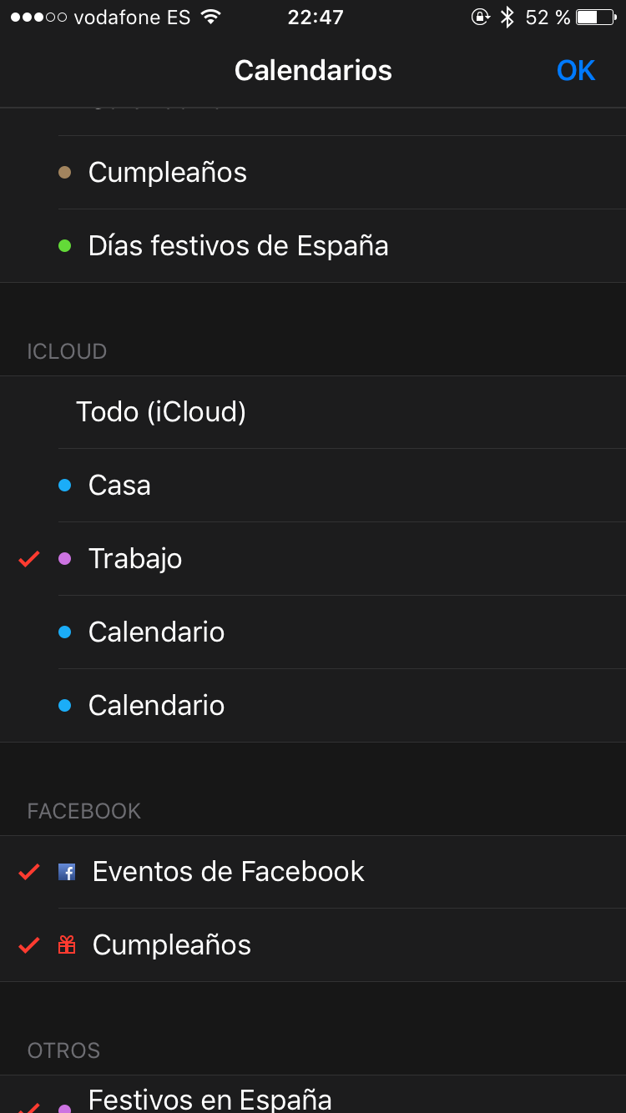
Task: Tap the cellular signal strength dots
Action: pos(38,18)
